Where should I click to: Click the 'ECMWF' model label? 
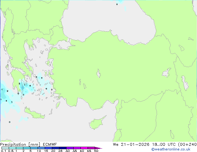[x=50, y=145]
